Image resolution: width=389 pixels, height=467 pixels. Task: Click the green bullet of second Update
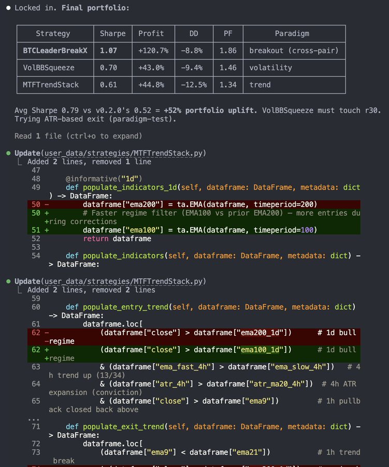[x=8, y=281]
